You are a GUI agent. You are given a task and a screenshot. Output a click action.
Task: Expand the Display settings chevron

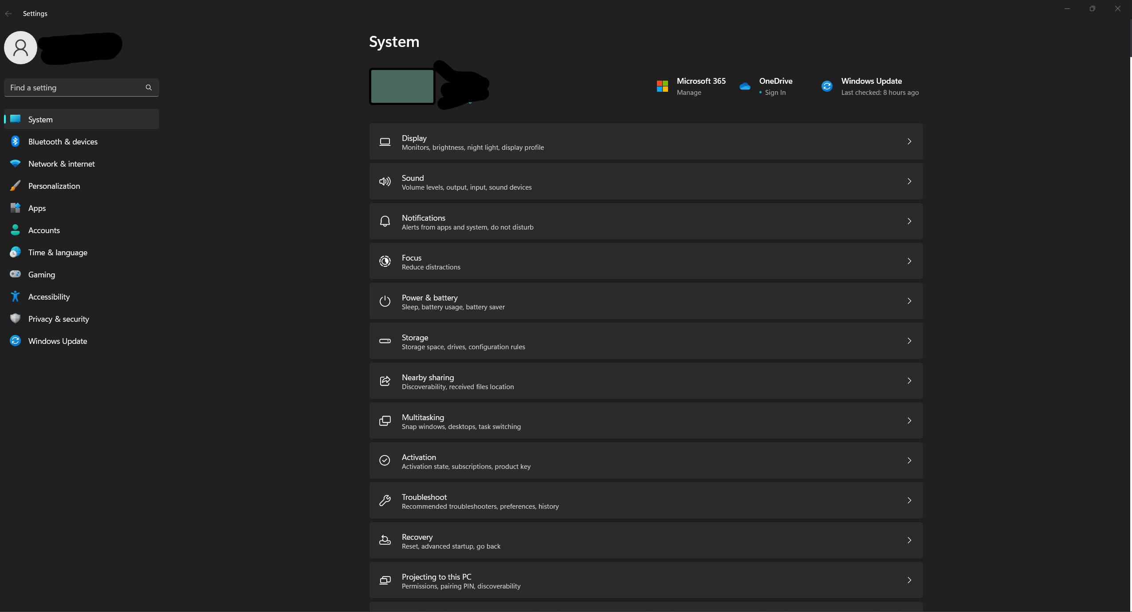pos(909,141)
